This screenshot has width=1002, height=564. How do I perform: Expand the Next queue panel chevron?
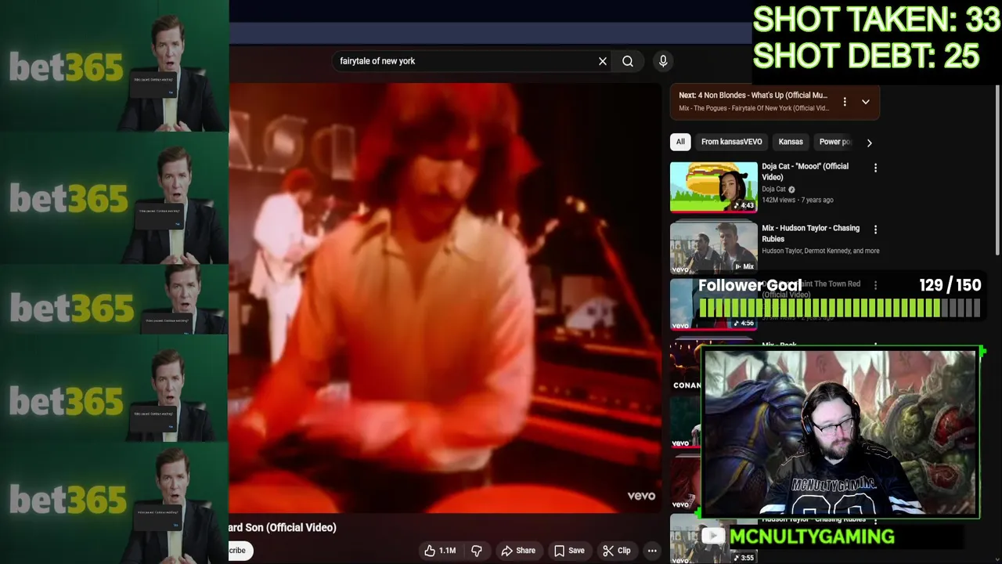[866, 102]
